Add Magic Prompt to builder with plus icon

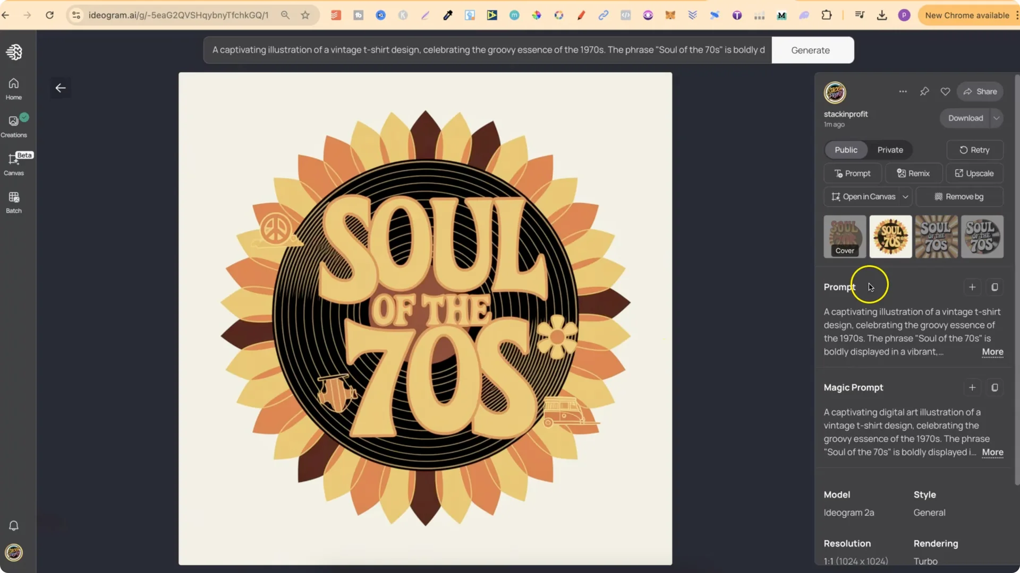click(x=972, y=387)
